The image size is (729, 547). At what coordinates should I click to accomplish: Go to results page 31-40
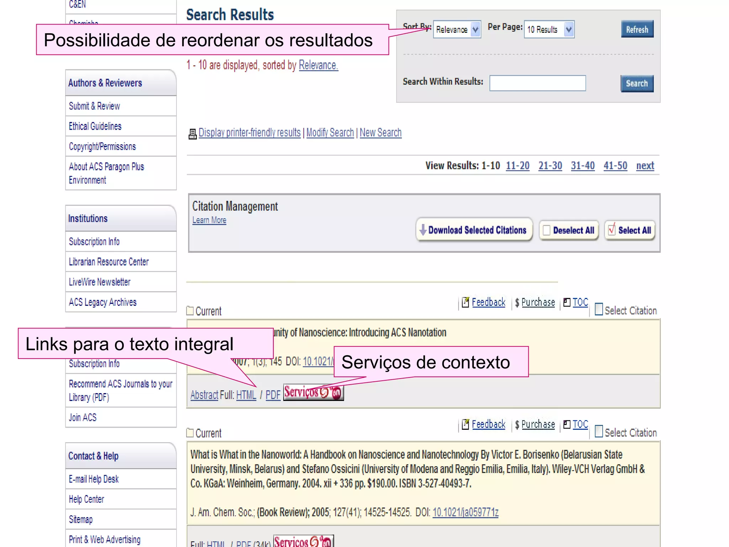(583, 166)
